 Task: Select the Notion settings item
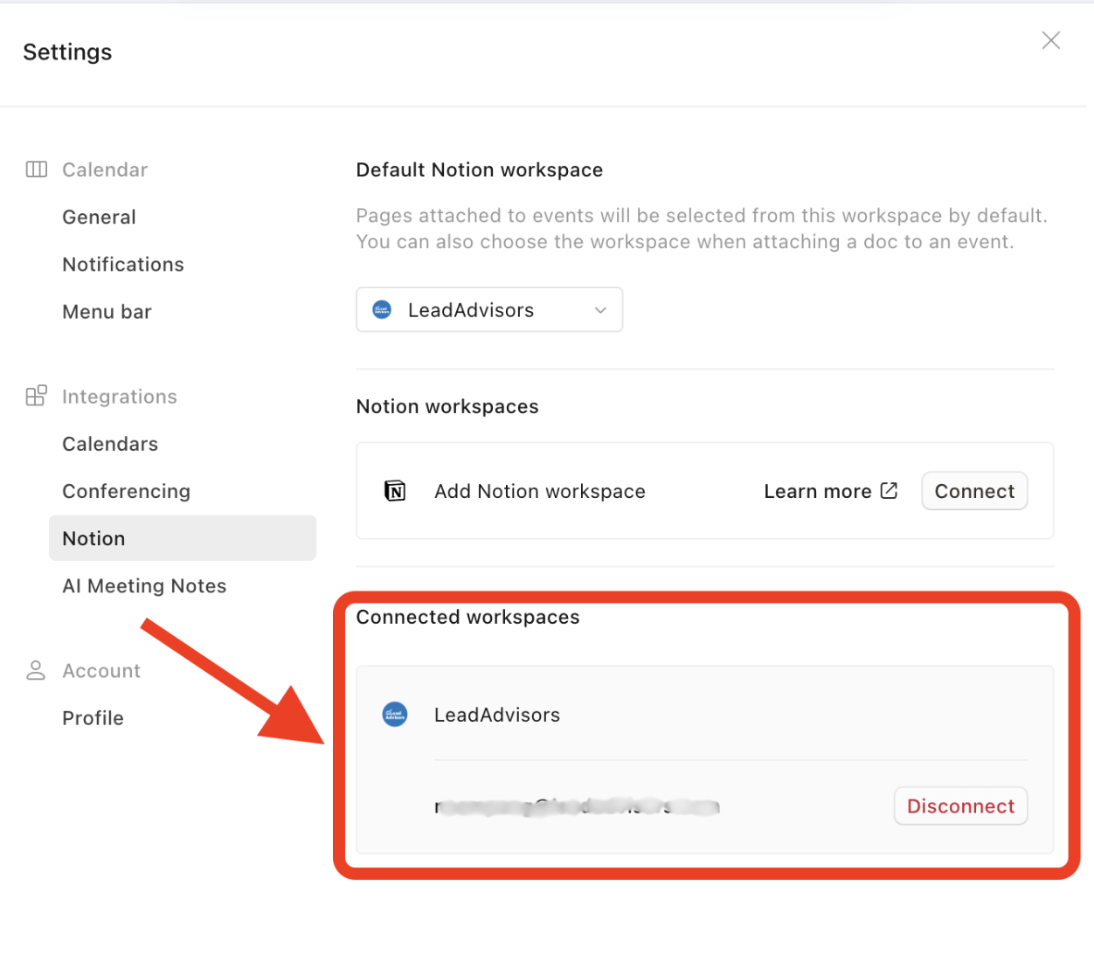coord(183,538)
